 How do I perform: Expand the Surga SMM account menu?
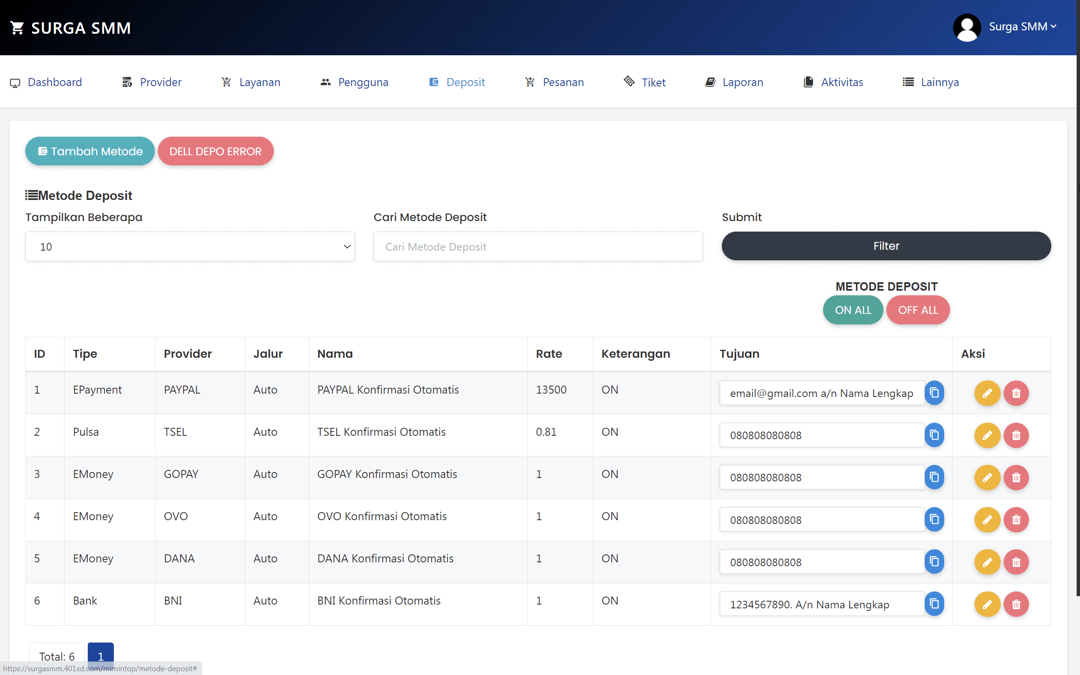tap(1023, 26)
